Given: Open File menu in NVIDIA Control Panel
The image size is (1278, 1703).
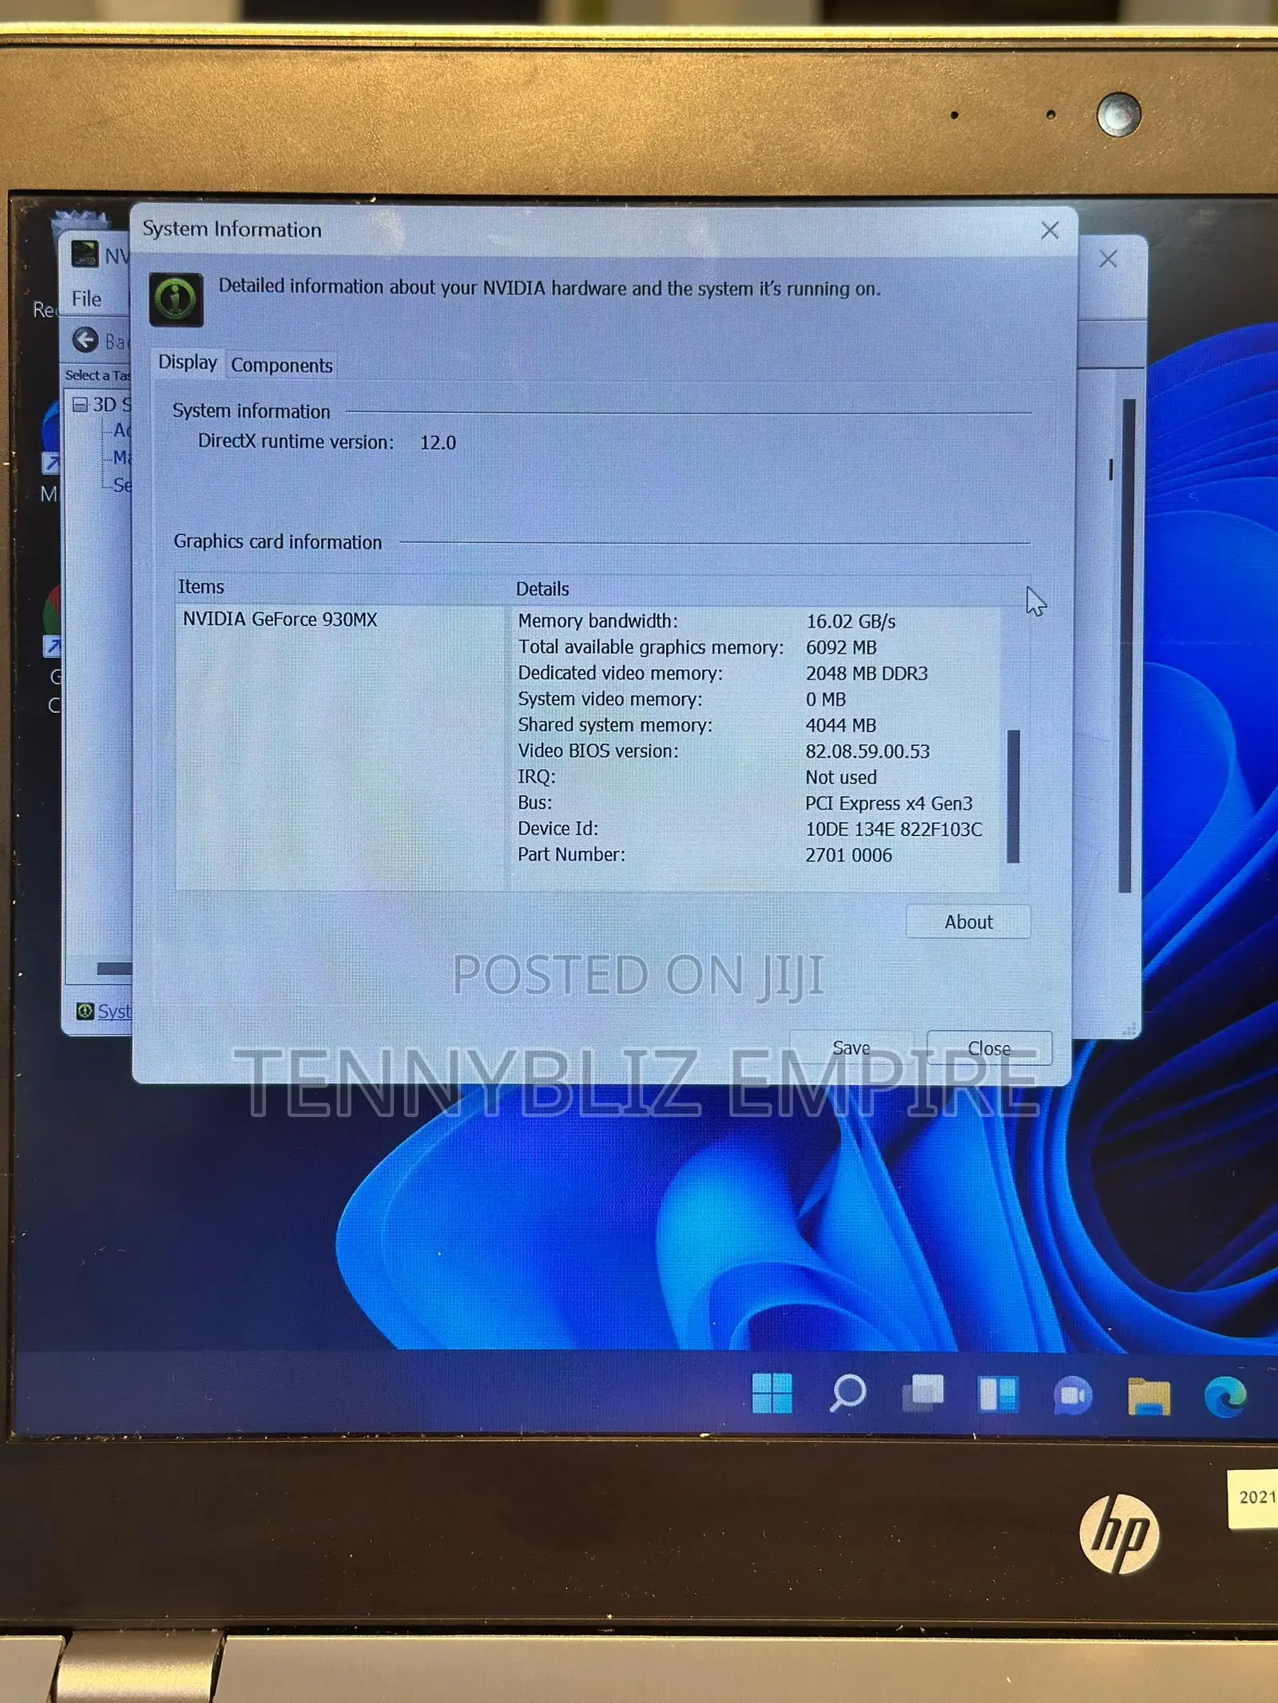Looking at the screenshot, I should click(x=86, y=299).
